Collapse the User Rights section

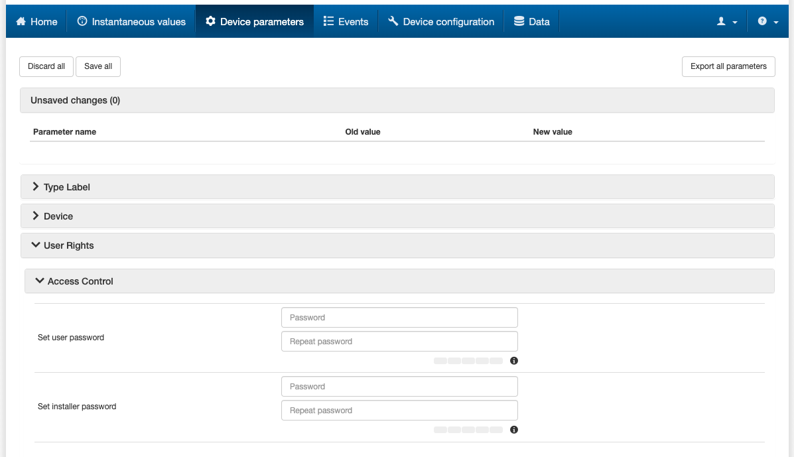coord(68,245)
